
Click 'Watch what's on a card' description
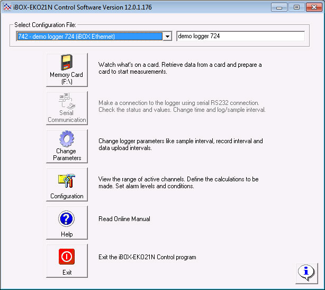pyautogui.click(x=180, y=68)
